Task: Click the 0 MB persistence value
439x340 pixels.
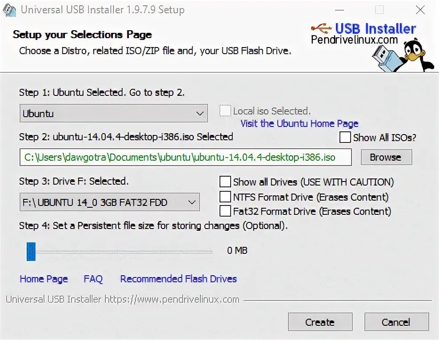Action: 237,250
